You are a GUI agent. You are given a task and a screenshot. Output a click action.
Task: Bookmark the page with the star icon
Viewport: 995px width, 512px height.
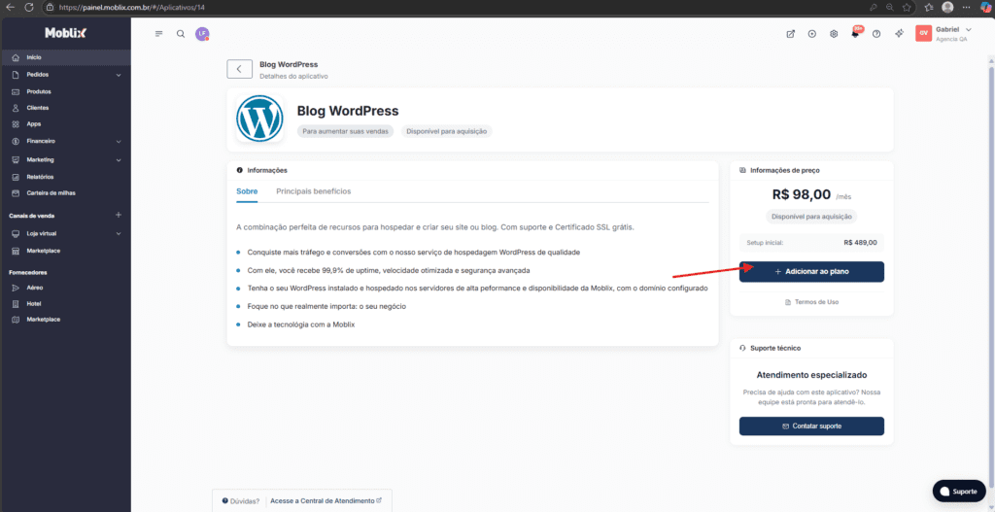907,8
